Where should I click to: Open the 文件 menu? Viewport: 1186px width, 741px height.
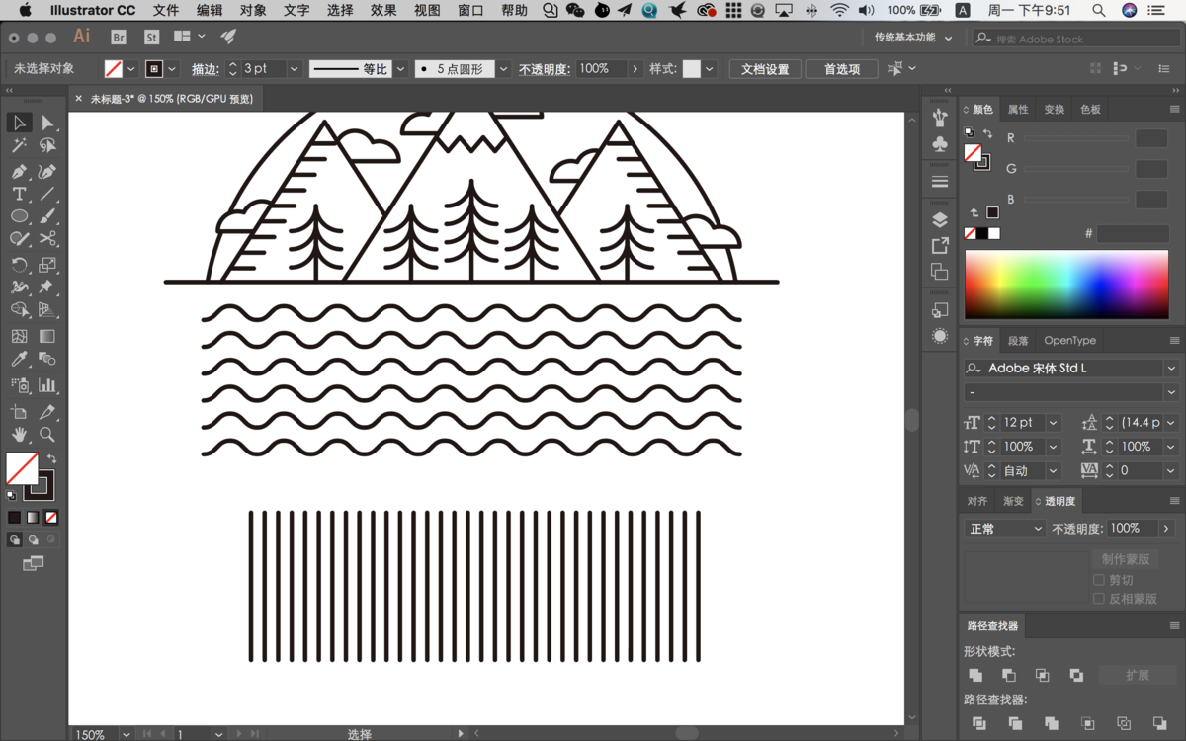(166, 10)
